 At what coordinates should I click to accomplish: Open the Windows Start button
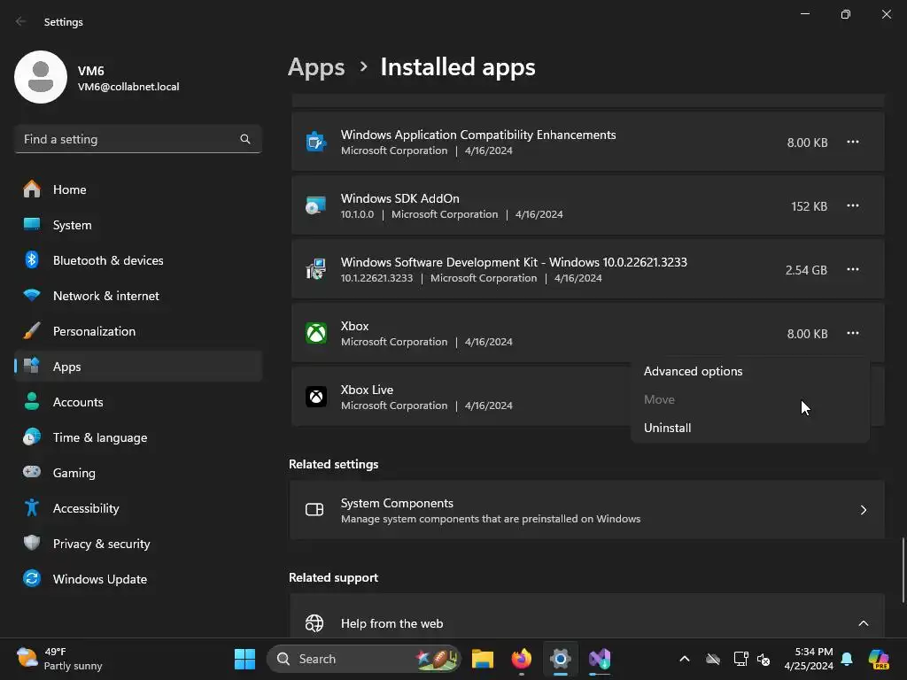[x=244, y=659]
